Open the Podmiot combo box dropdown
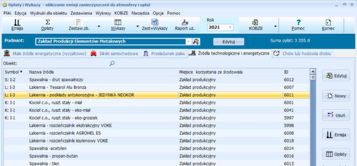Viewport: 357px width, 166px height. point(189,41)
